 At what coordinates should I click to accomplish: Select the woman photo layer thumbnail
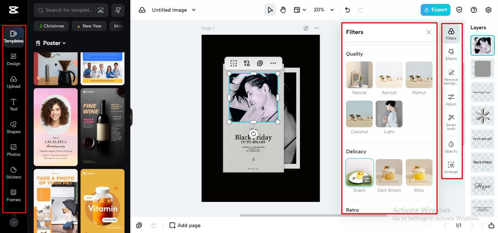pyautogui.click(x=482, y=46)
